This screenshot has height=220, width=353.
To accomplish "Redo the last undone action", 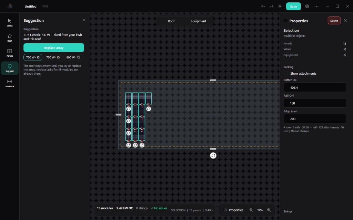I will [272, 6].
